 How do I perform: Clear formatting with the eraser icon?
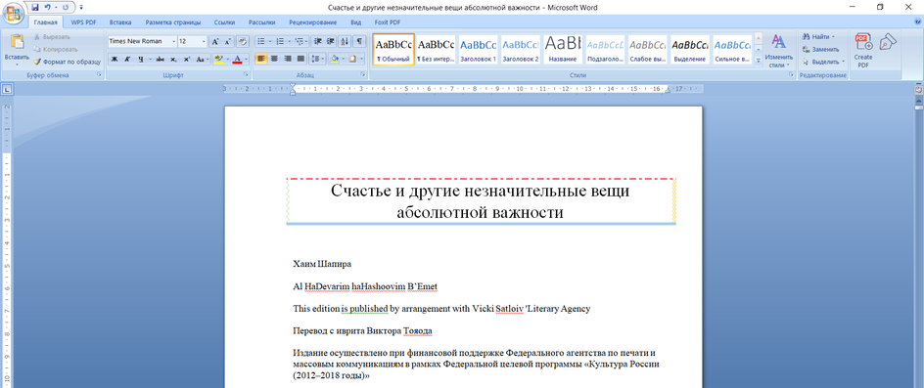242,41
